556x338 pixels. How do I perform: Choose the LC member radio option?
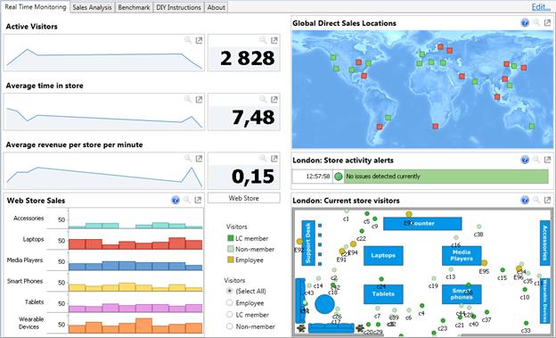229,315
